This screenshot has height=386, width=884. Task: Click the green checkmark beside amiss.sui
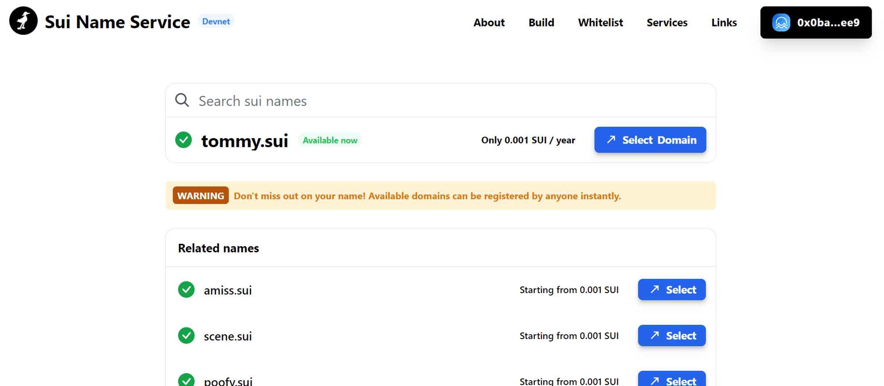[186, 290]
